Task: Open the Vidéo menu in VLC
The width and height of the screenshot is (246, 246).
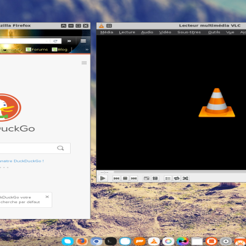Action: pos(165,32)
